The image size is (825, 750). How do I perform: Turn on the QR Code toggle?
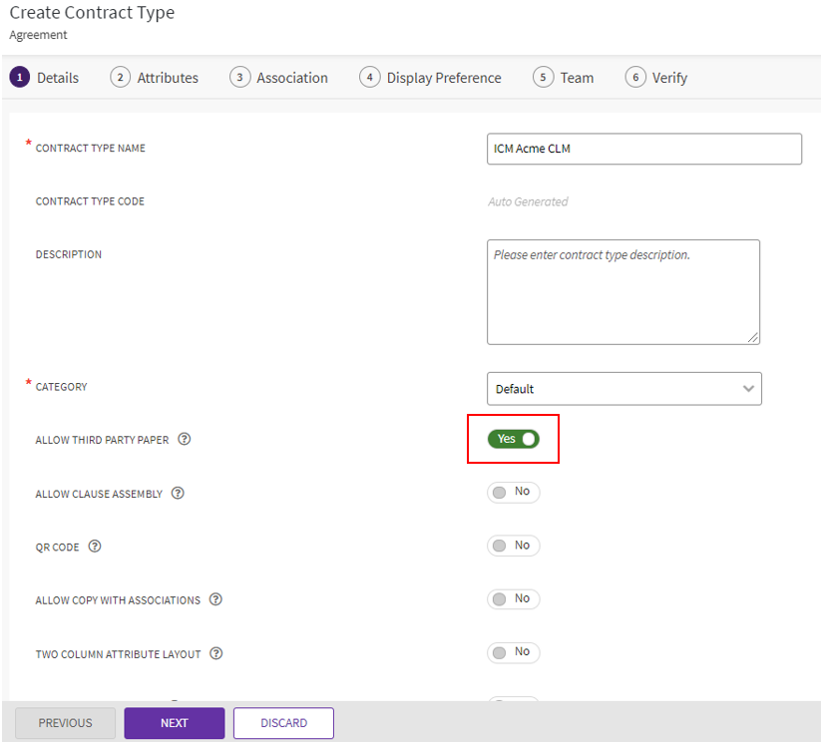click(513, 546)
